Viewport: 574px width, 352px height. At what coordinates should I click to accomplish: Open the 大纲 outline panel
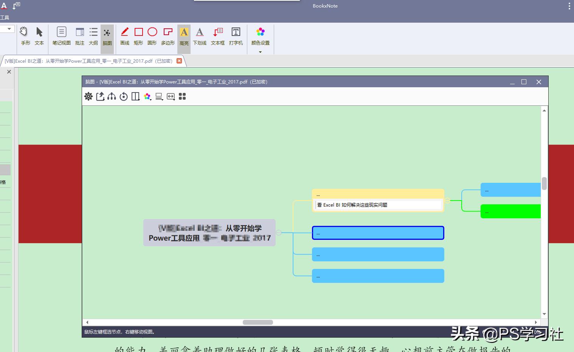(x=93, y=36)
